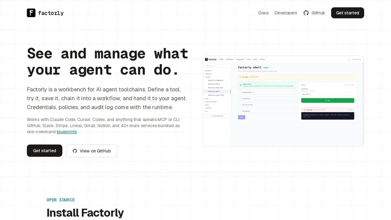This screenshot has height=220, width=391.
Task: Click the factorly.shell title in the preview
Action: [x=250, y=68]
